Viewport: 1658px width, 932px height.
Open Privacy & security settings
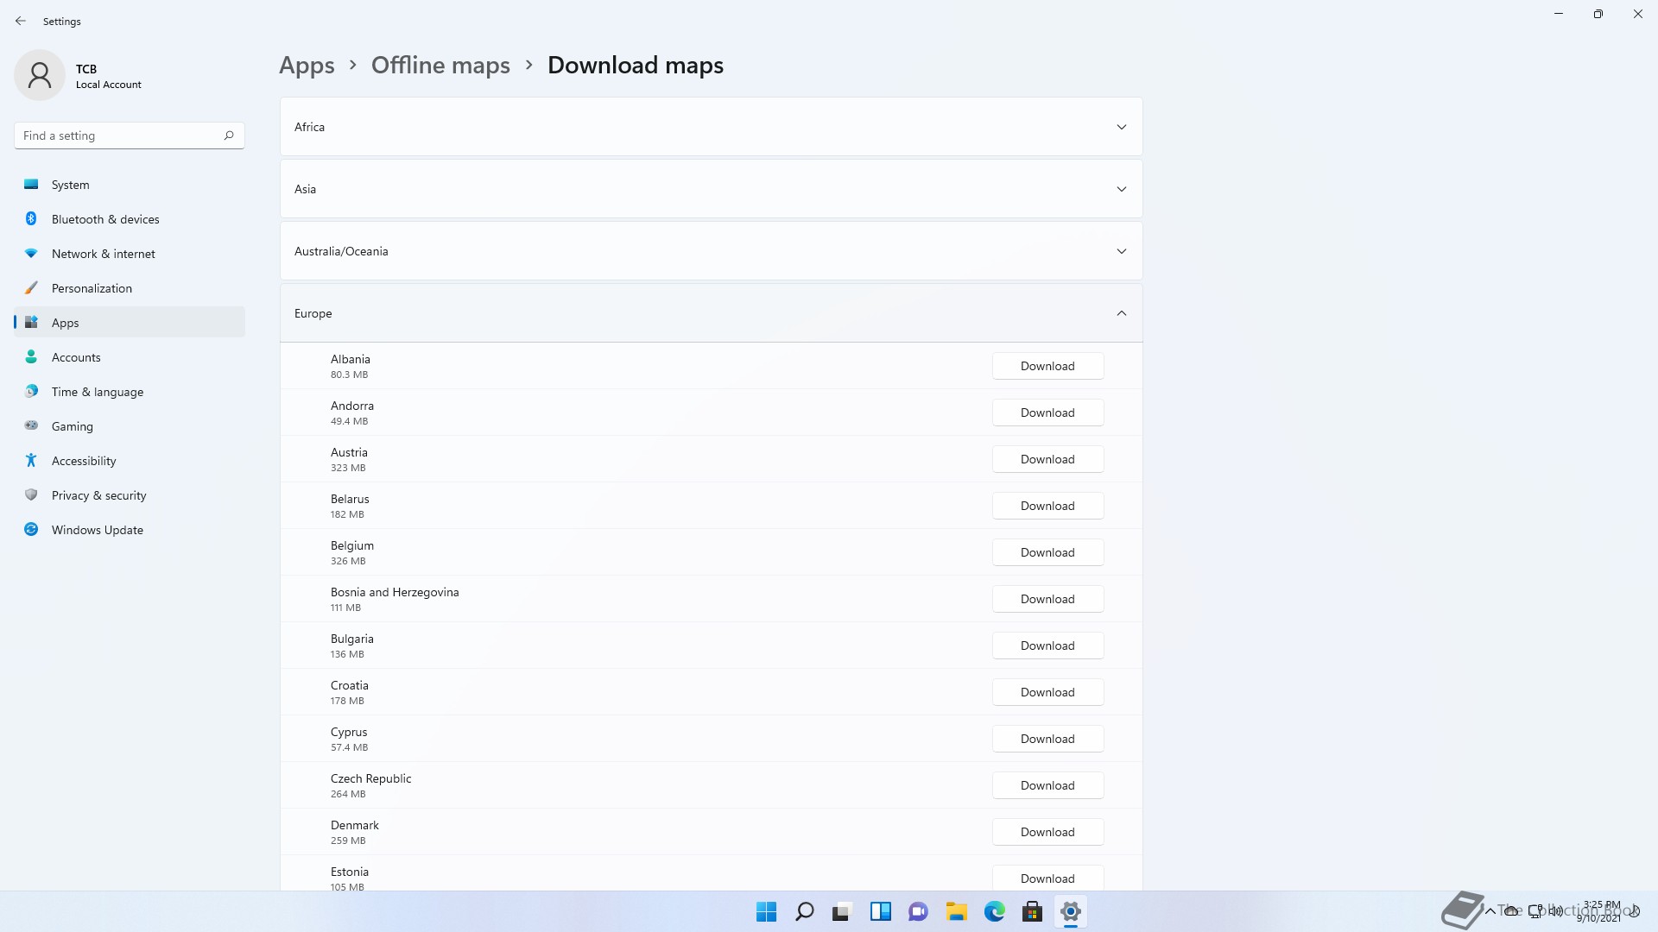click(98, 495)
